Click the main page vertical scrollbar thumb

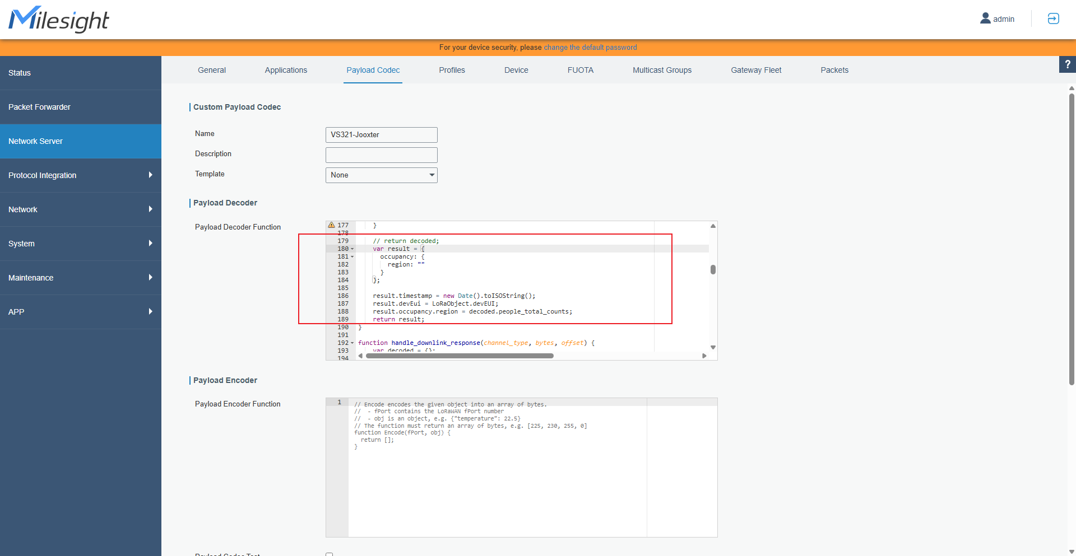pyautogui.click(x=1072, y=240)
